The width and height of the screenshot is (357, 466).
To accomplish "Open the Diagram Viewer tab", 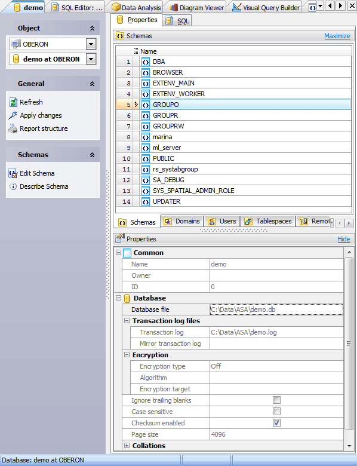I will (197, 8).
